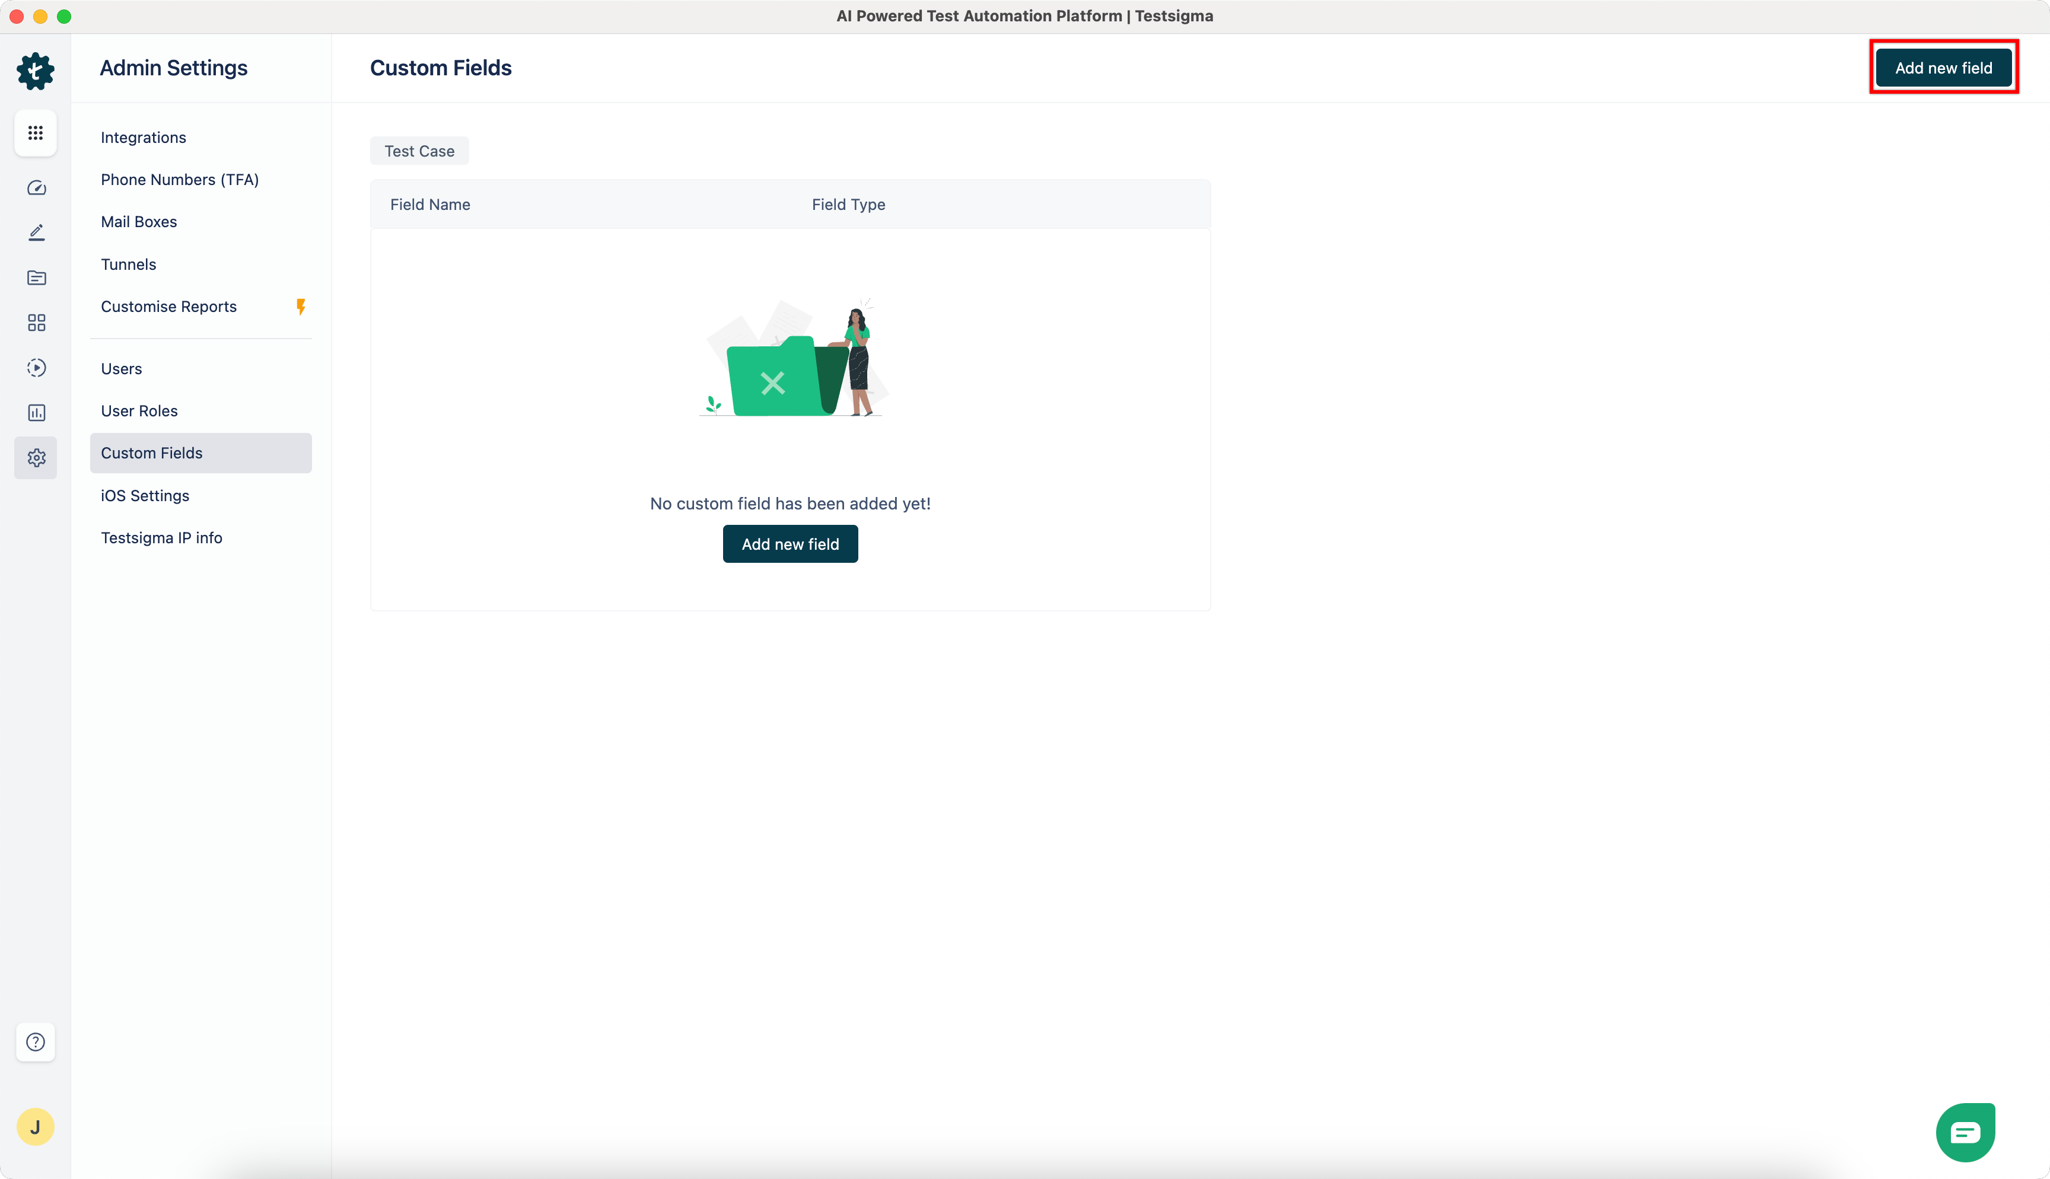Open the four-squares add-ons sidebar icon

tap(36, 323)
